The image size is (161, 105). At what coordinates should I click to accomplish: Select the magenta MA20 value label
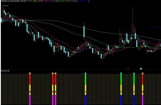click(49, 1)
